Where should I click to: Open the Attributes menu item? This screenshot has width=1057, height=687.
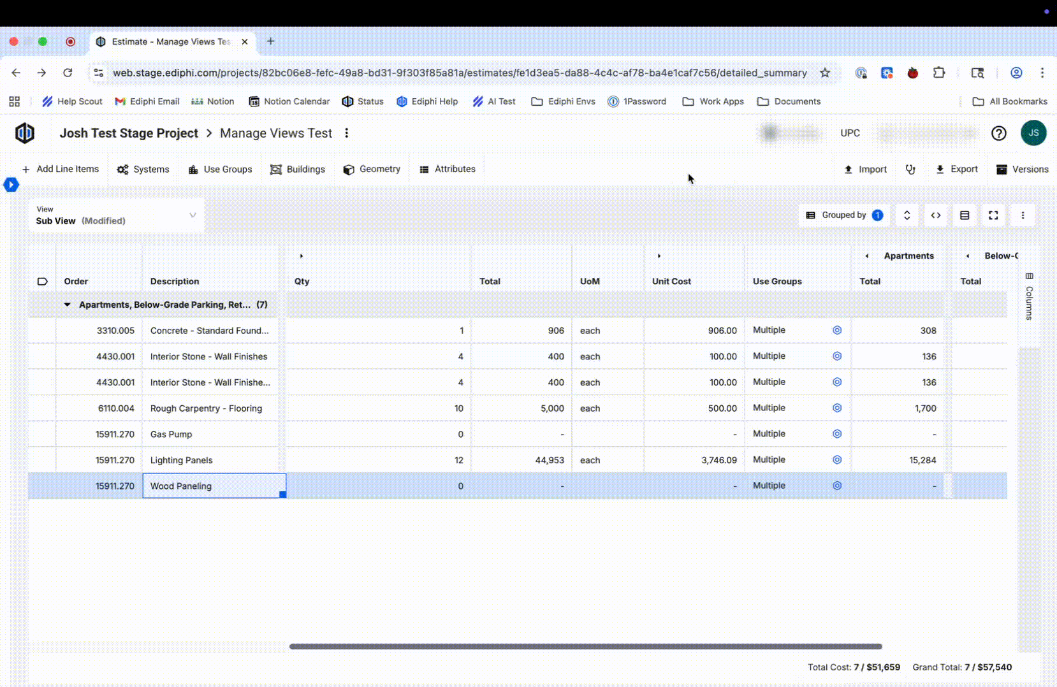pyautogui.click(x=448, y=170)
